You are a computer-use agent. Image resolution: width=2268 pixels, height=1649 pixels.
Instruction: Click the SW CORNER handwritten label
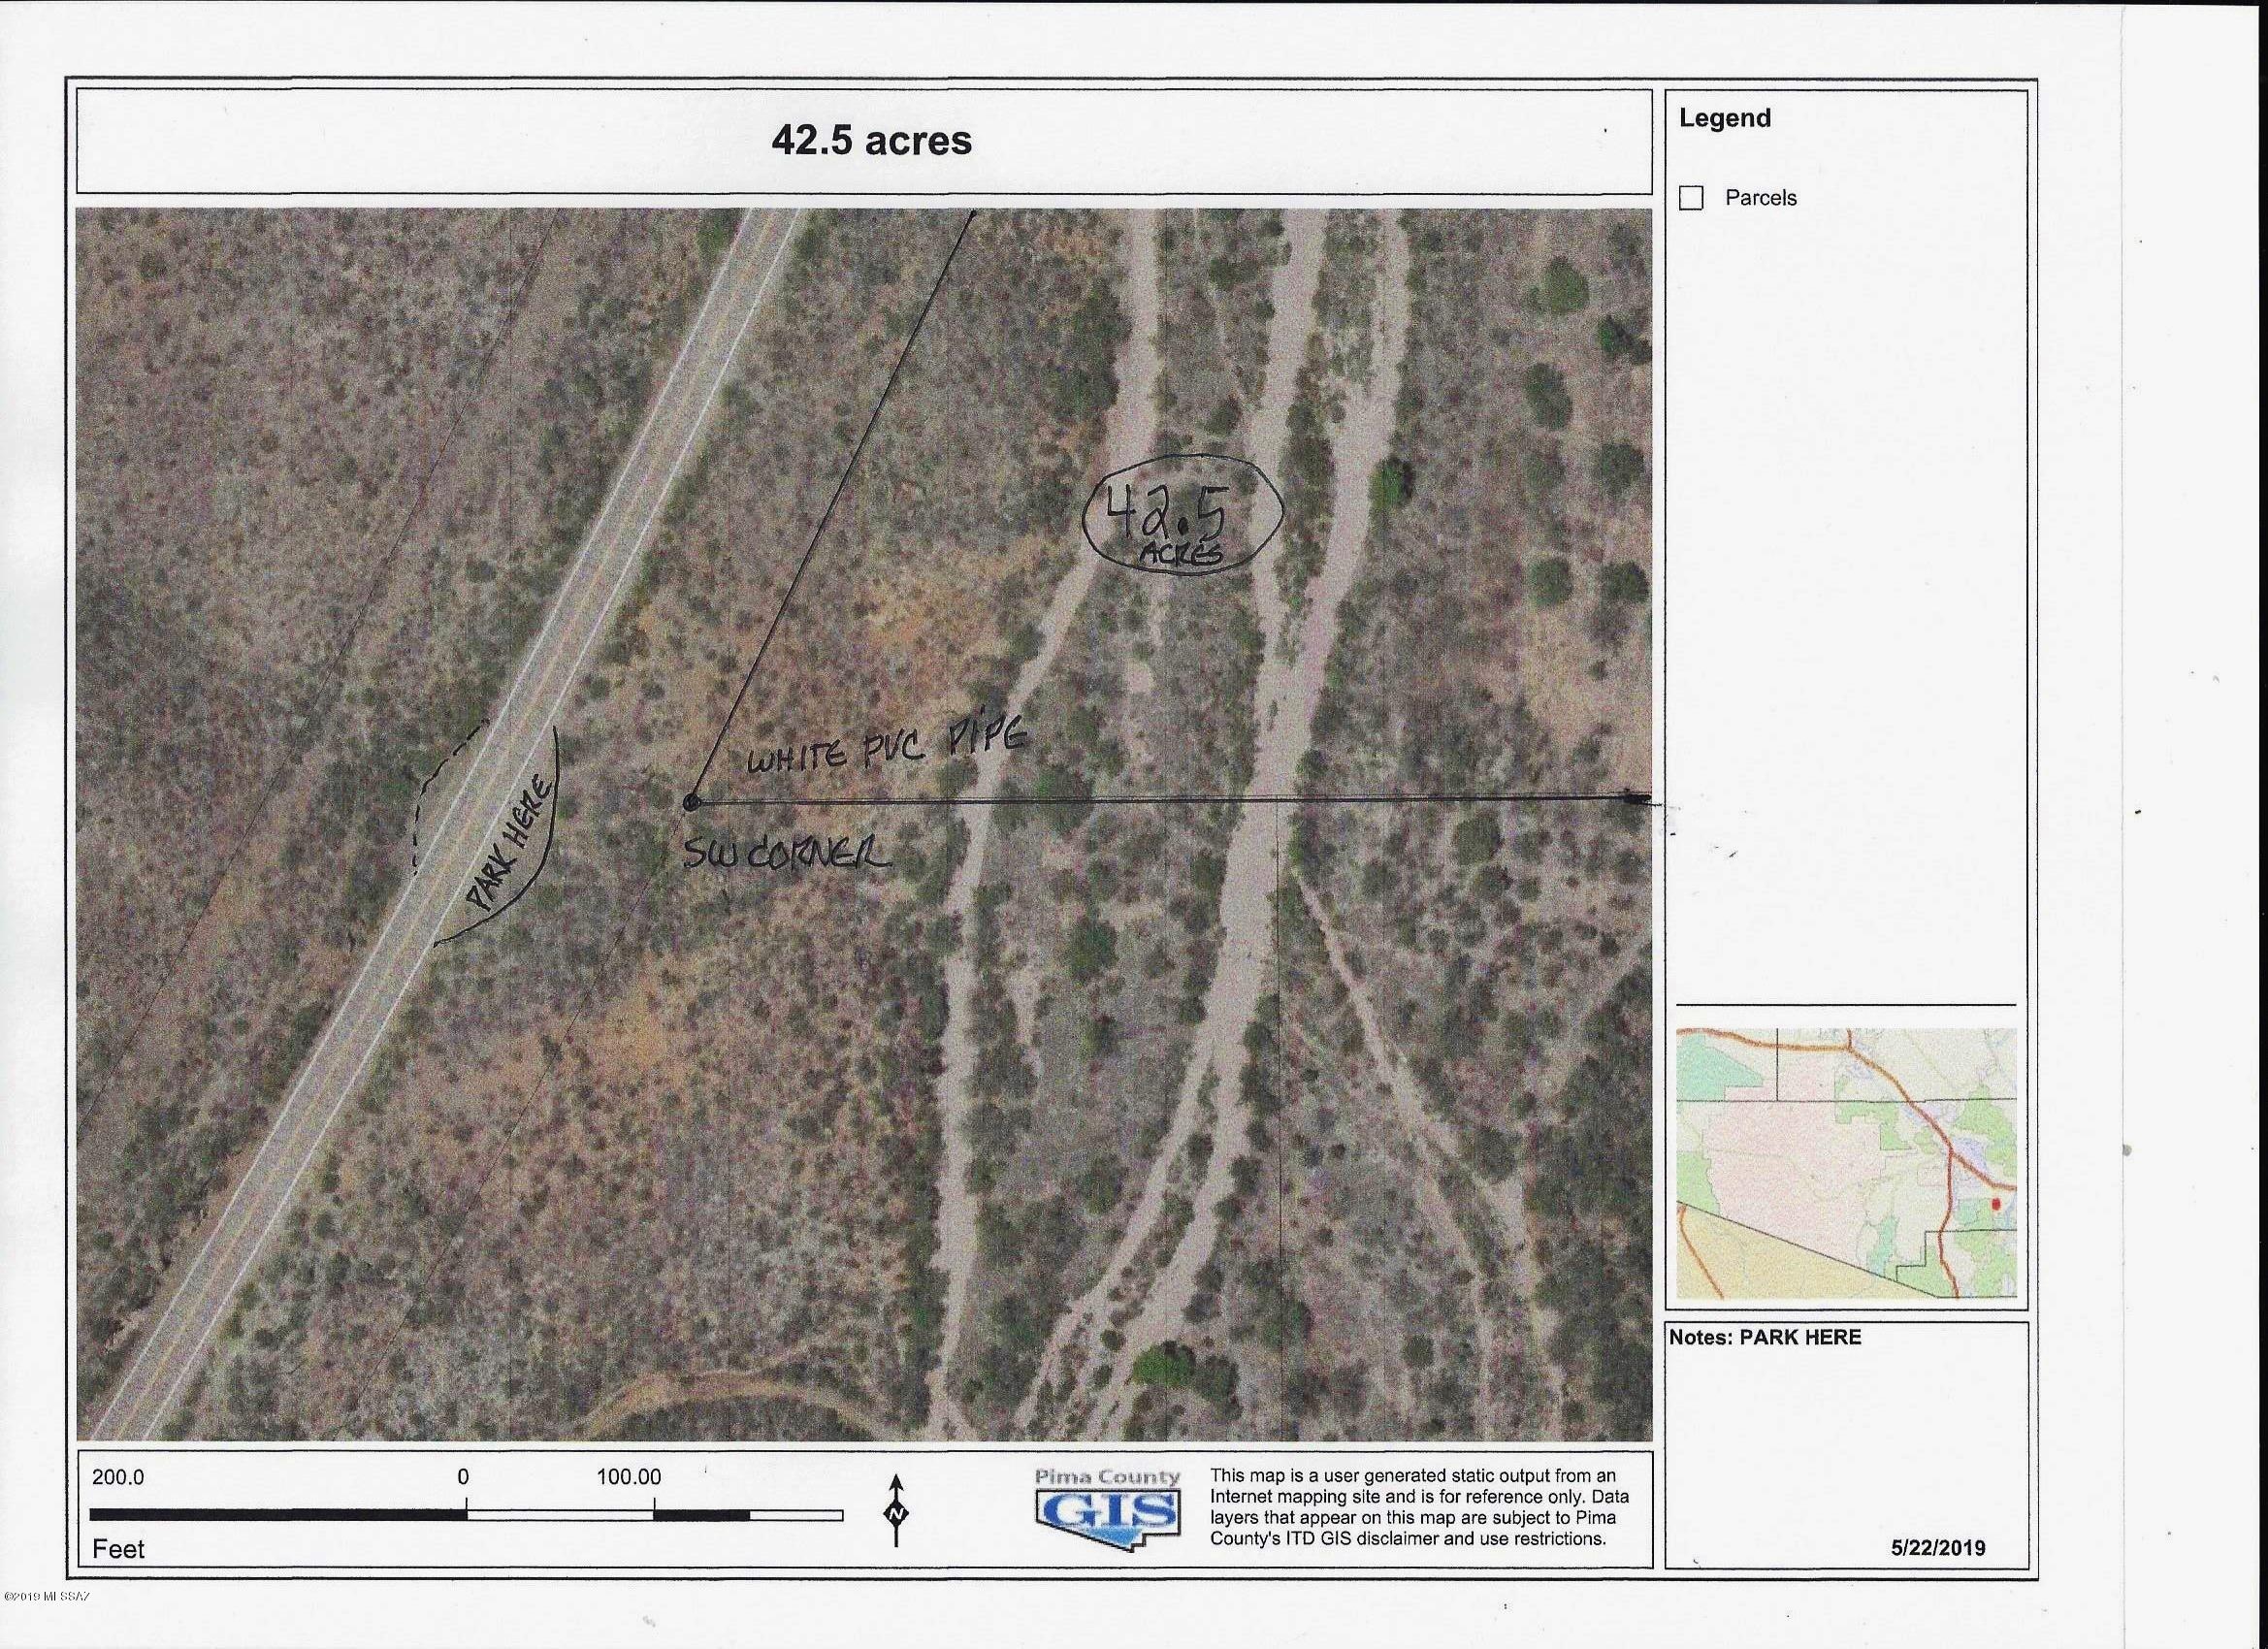(786, 853)
